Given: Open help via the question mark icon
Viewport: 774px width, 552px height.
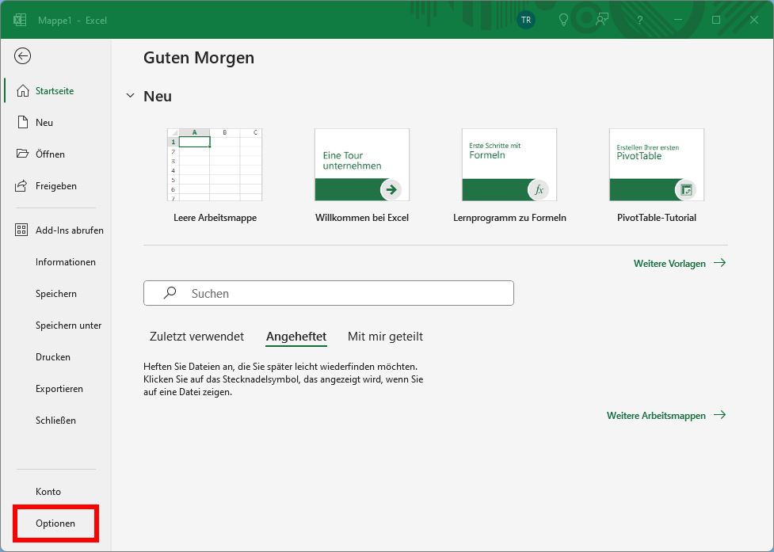Looking at the screenshot, I should 639,20.
